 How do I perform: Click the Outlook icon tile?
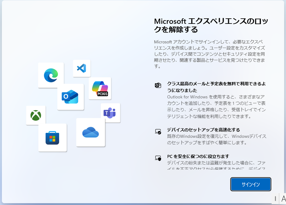[x=70, y=97]
